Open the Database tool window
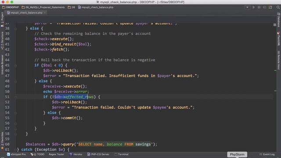Screen dimensions: 281x158 (x=279, y=20)
